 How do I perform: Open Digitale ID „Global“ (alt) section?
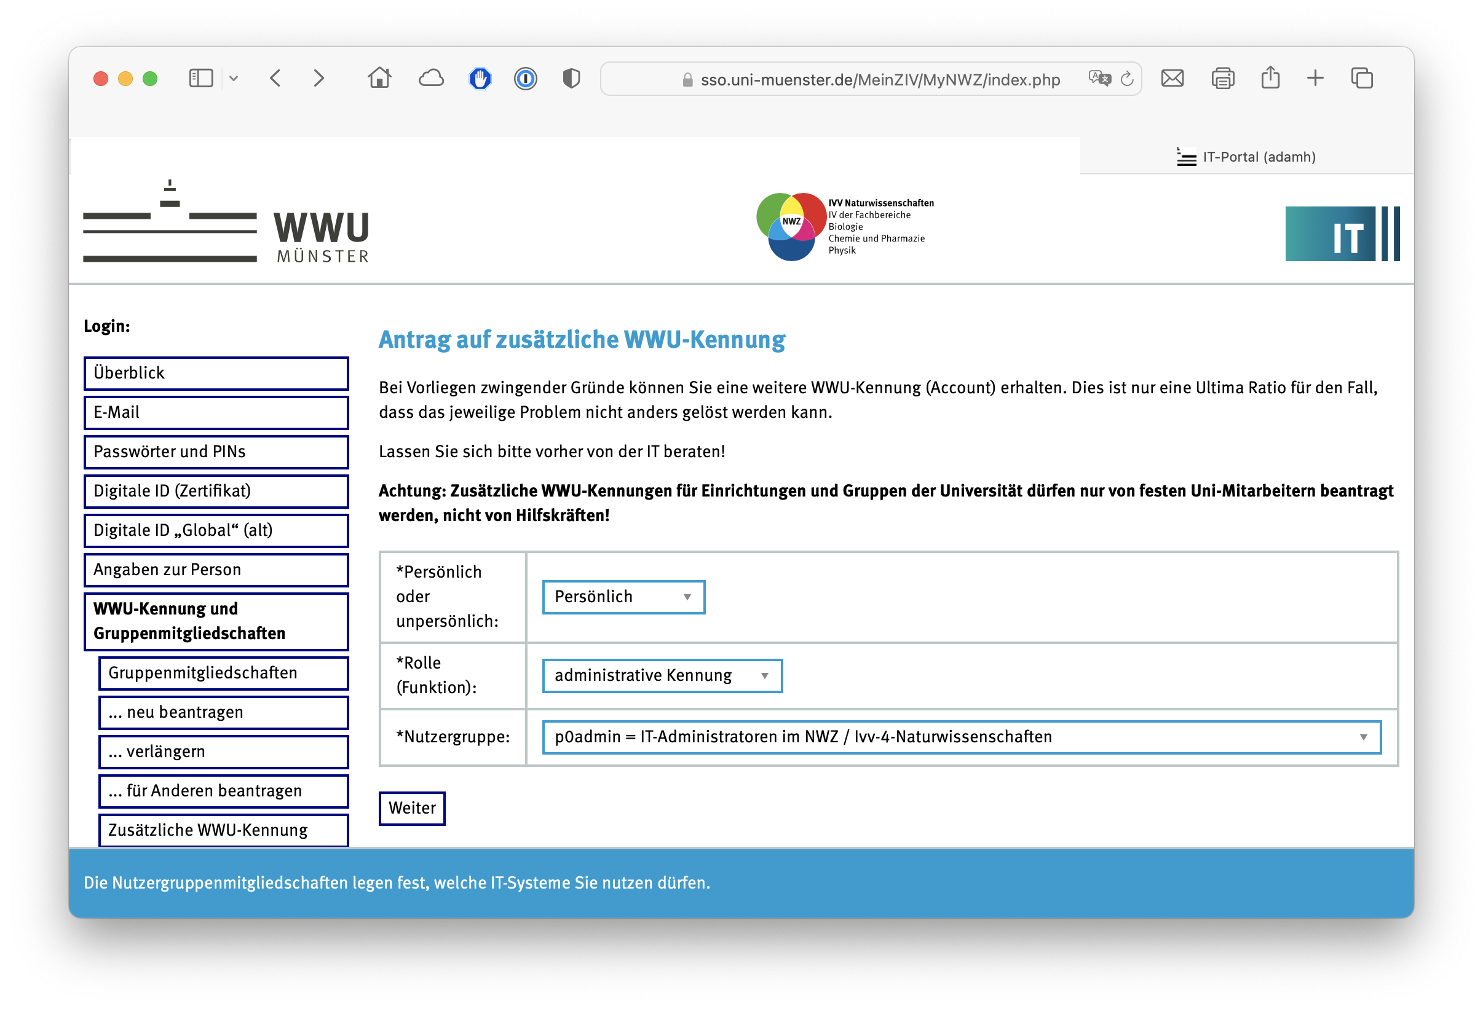[x=216, y=531]
